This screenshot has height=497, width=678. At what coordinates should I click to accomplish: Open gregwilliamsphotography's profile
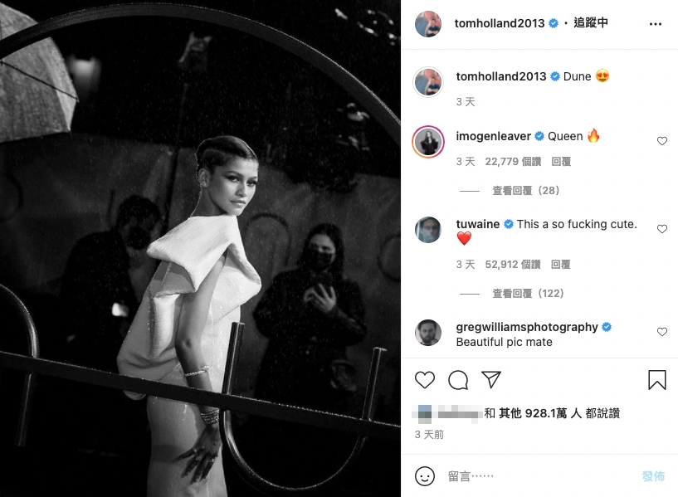527,327
